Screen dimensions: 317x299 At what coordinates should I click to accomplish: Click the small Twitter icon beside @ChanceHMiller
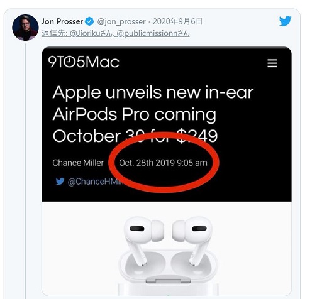[x=60, y=182]
